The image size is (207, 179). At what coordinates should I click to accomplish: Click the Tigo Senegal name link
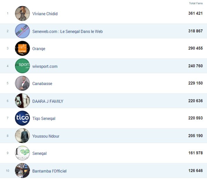point(44,119)
